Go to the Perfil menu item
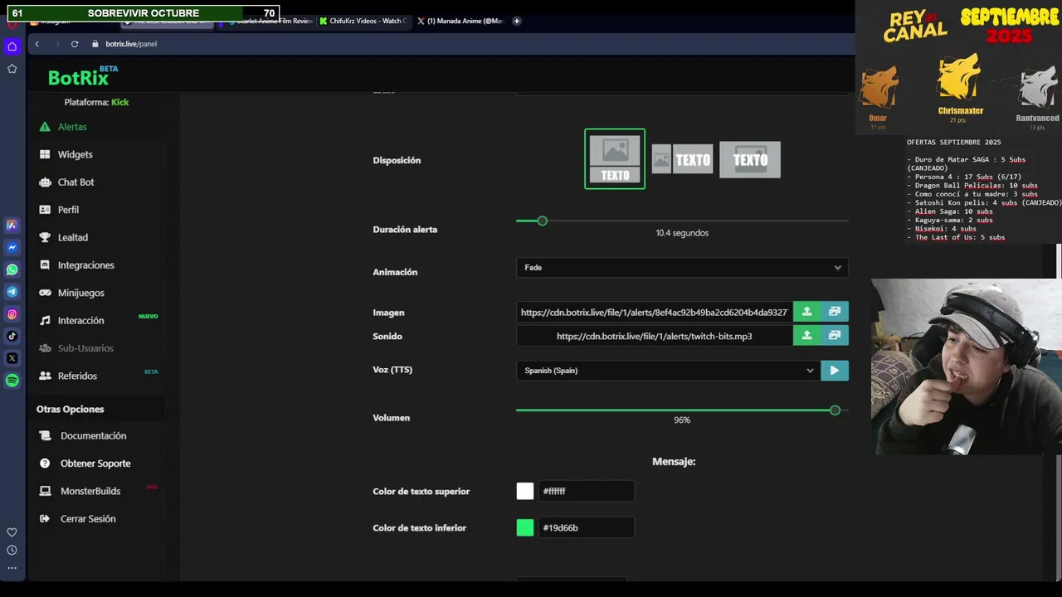 pyautogui.click(x=68, y=210)
